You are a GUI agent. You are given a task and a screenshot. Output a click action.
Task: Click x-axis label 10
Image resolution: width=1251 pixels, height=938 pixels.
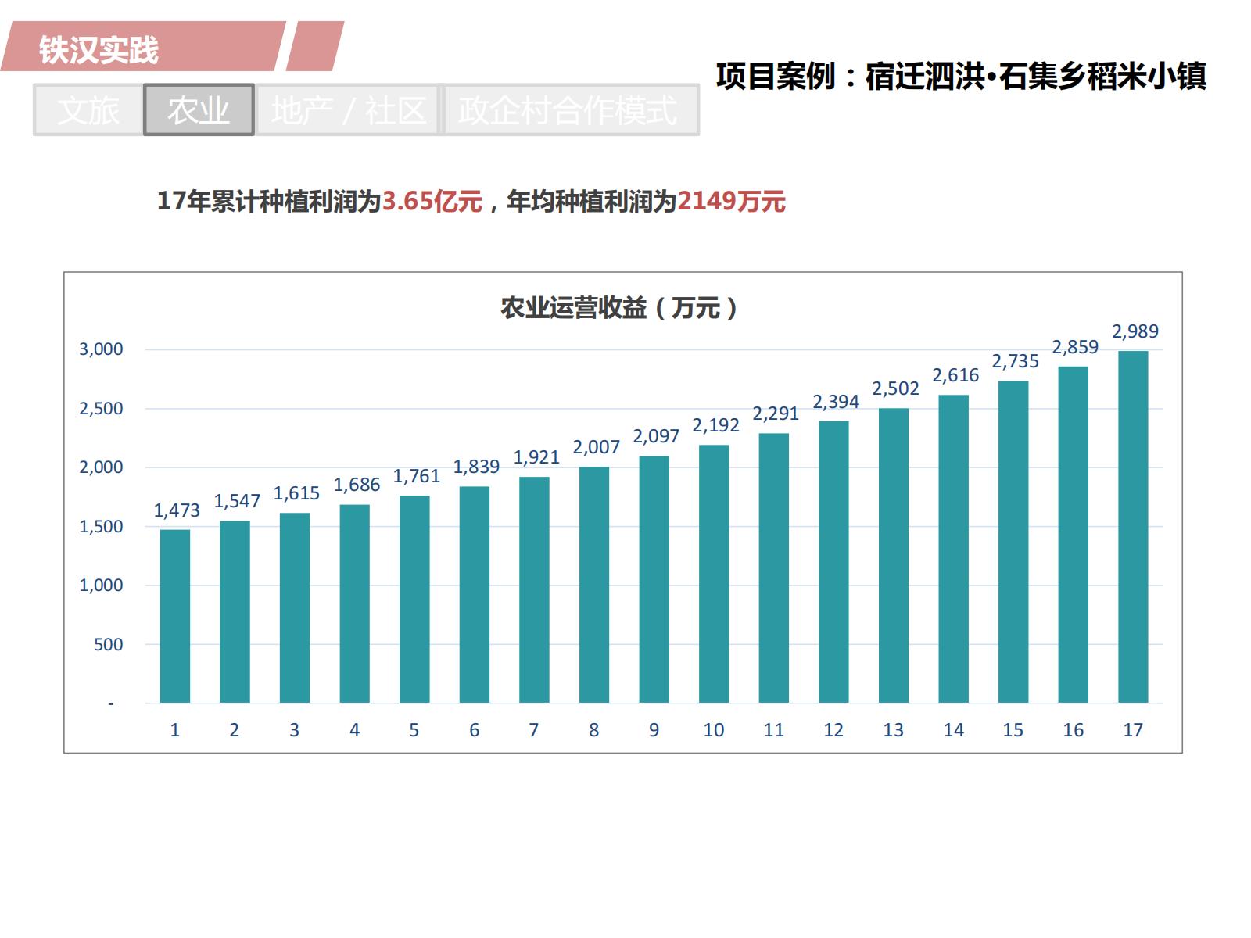coord(714,730)
